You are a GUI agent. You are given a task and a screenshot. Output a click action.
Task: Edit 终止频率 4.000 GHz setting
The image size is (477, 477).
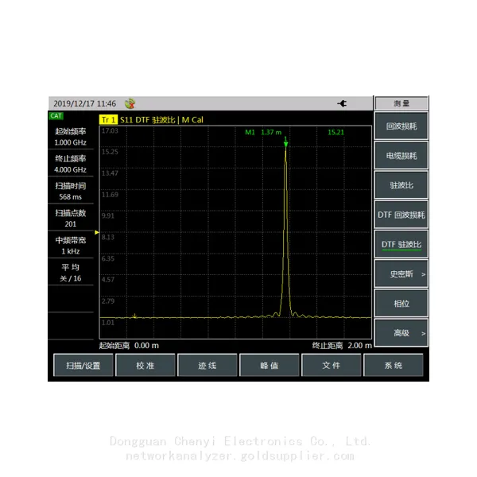pos(71,164)
